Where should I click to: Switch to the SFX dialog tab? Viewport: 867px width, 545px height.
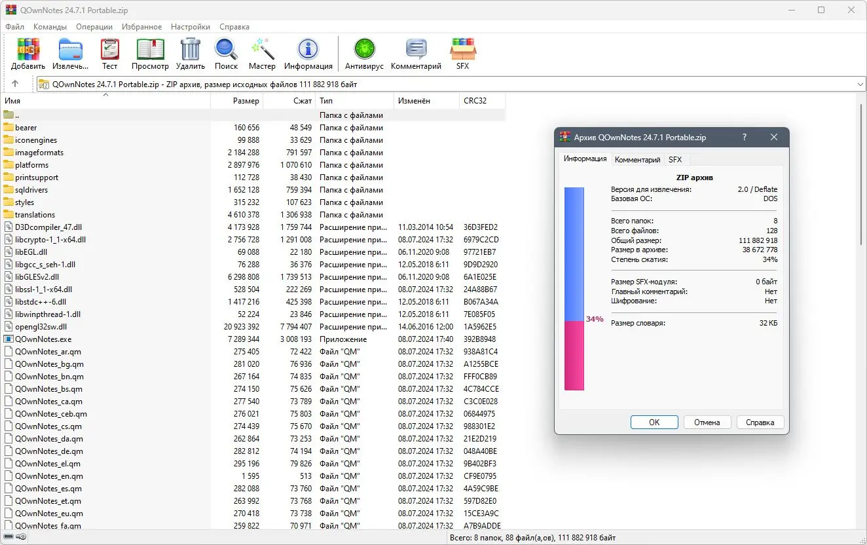pyautogui.click(x=675, y=160)
